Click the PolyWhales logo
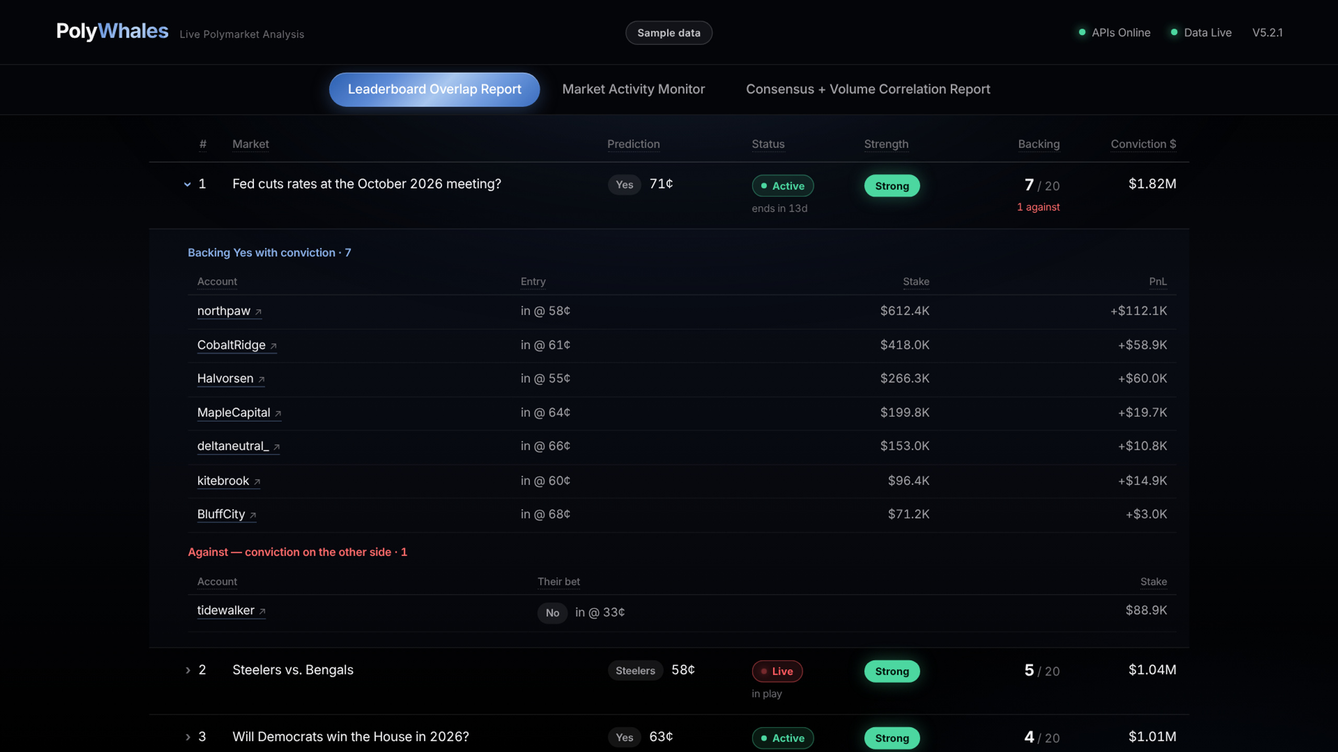 coord(112,31)
